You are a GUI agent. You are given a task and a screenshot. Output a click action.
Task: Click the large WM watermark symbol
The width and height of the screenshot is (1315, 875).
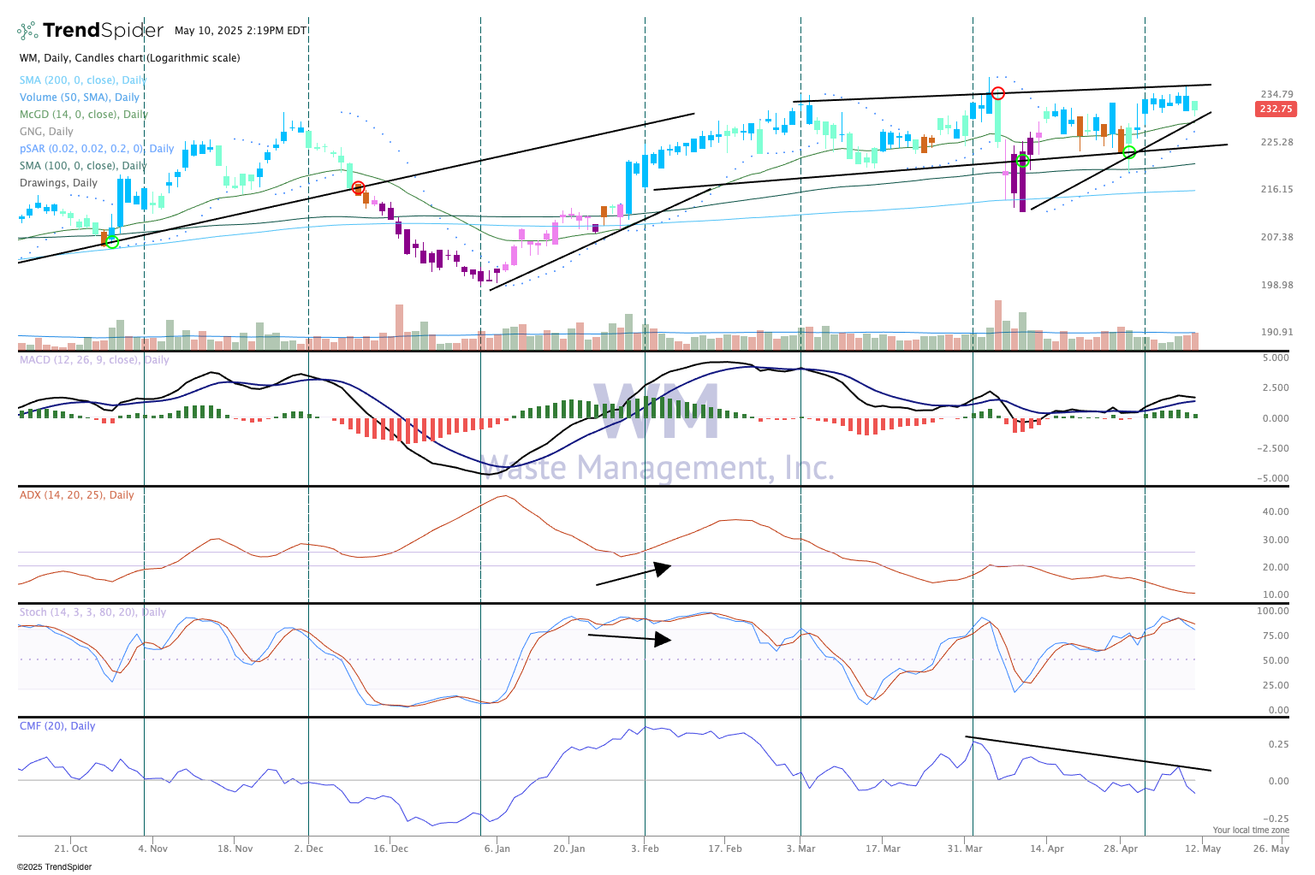656,411
